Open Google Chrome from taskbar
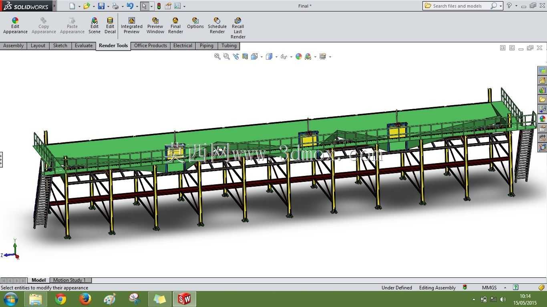 pyautogui.click(x=60, y=299)
